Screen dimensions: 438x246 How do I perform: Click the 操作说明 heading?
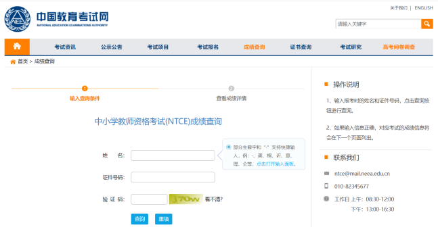click(x=346, y=84)
